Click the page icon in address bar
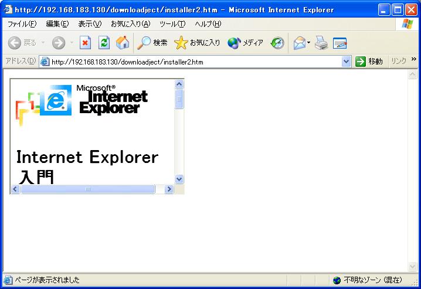Image resolution: width=421 pixels, height=289 pixels. click(45, 62)
